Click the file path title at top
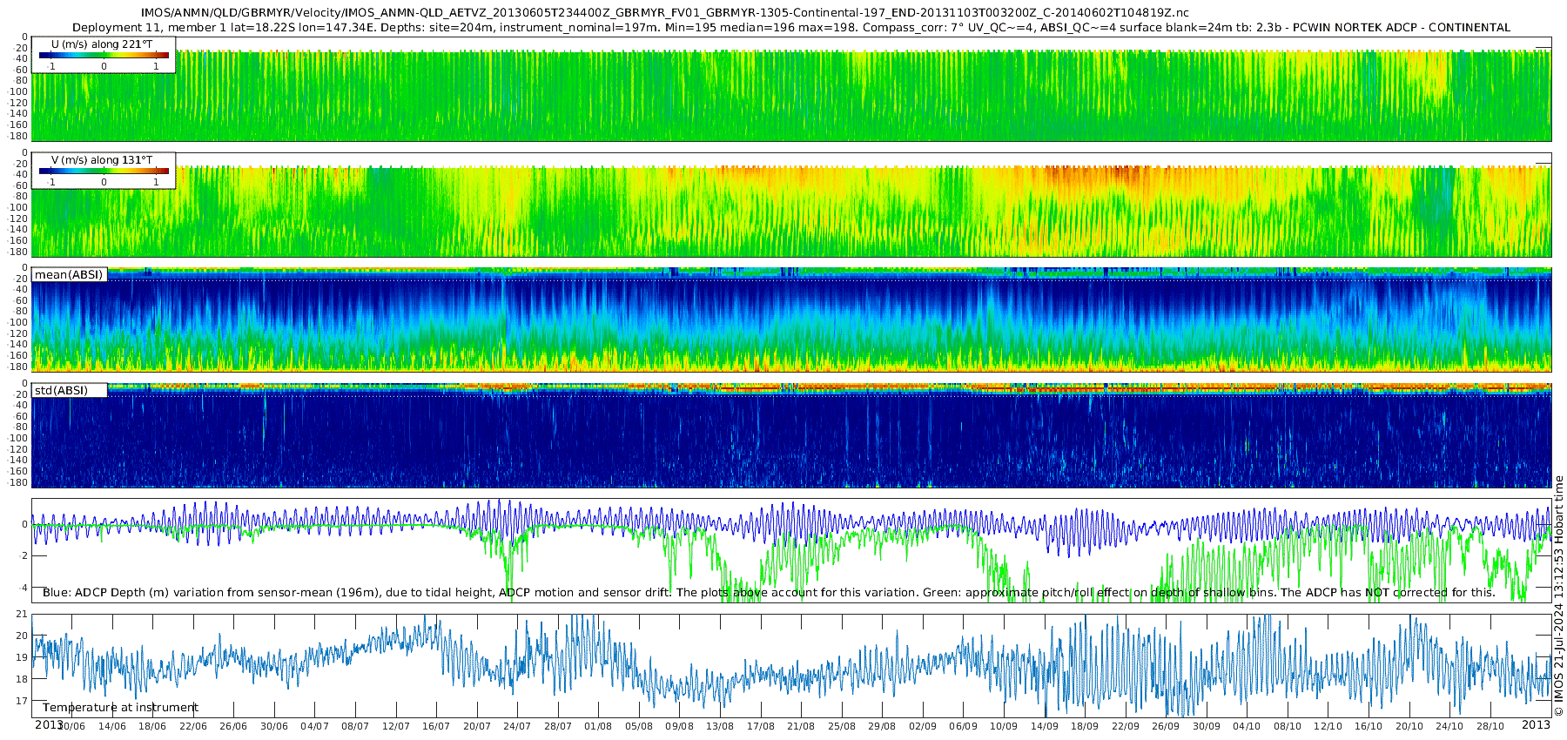Image resolution: width=1567 pixels, height=740 pixels. (664, 13)
